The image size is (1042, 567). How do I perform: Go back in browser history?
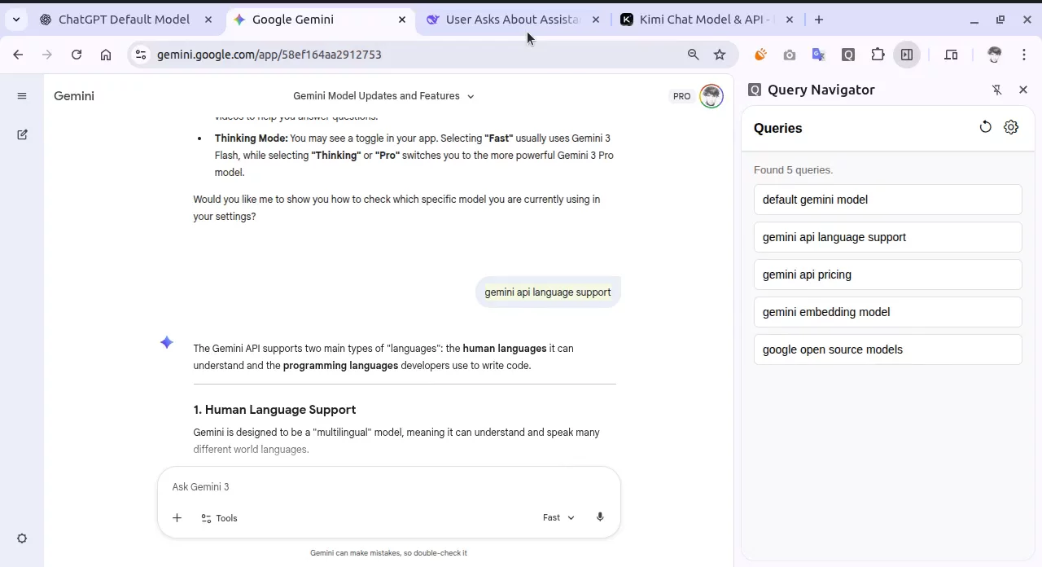coord(18,55)
